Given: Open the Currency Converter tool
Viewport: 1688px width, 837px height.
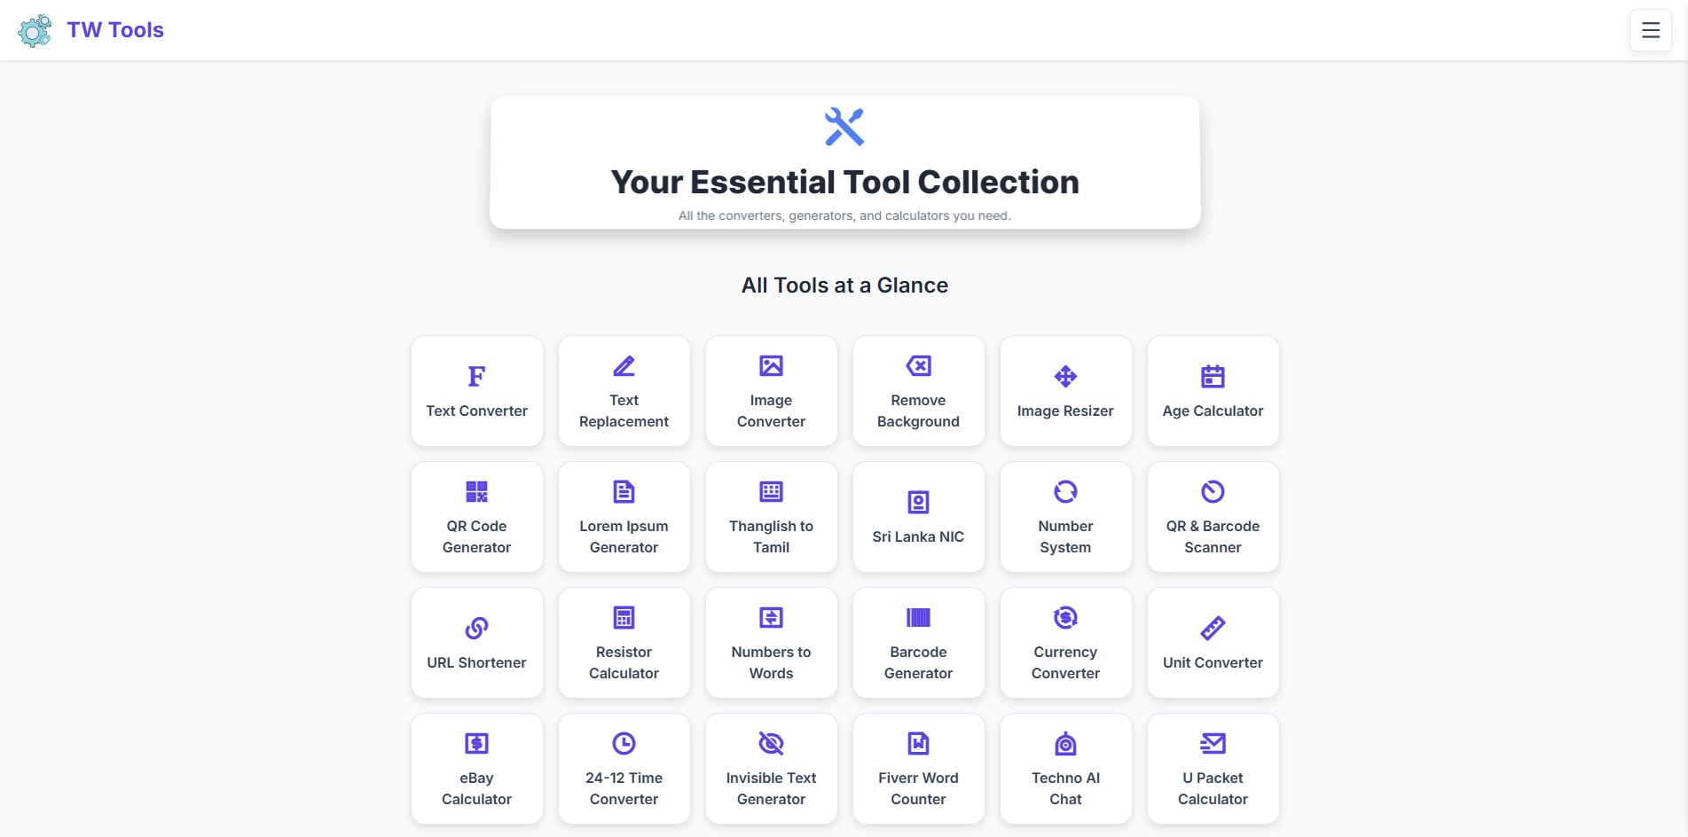Looking at the screenshot, I should [x=1065, y=643].
